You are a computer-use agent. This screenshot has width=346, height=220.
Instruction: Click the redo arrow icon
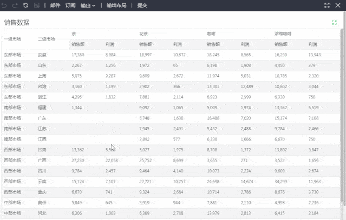[15, 5]
